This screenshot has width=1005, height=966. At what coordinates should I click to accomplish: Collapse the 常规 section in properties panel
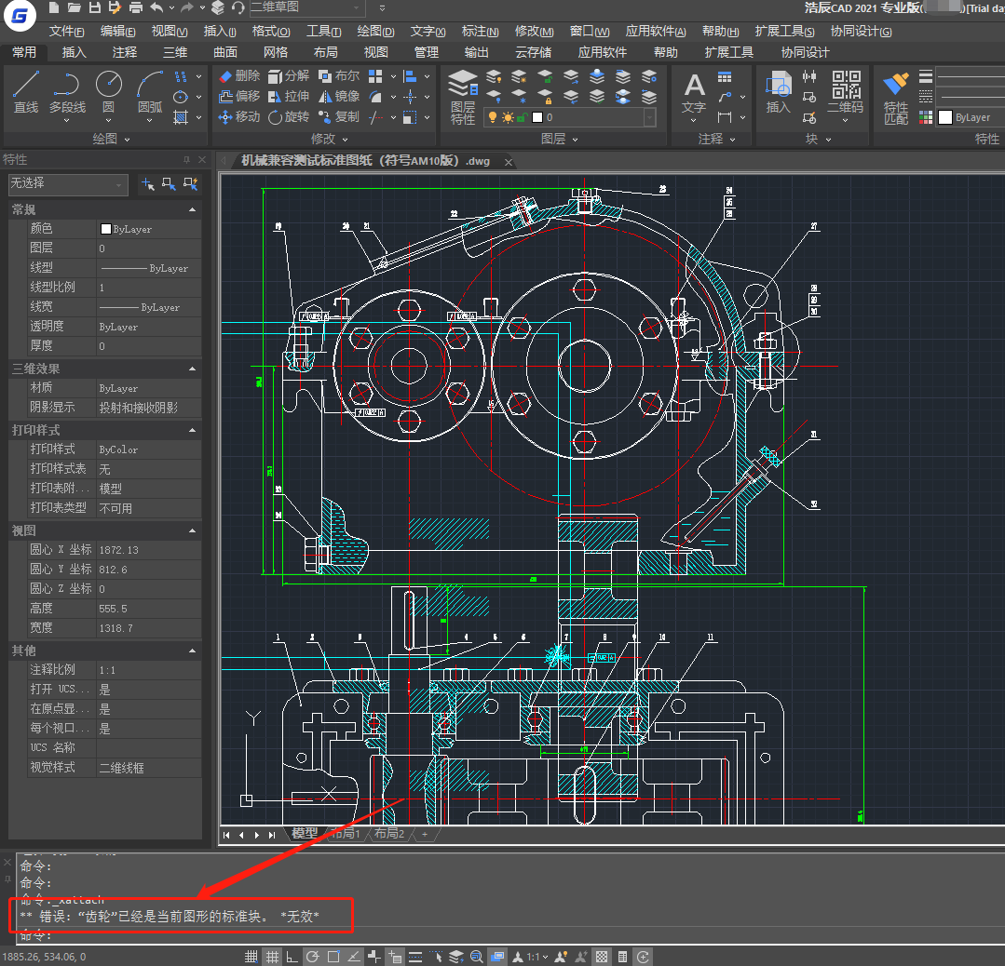click(193, 209)
